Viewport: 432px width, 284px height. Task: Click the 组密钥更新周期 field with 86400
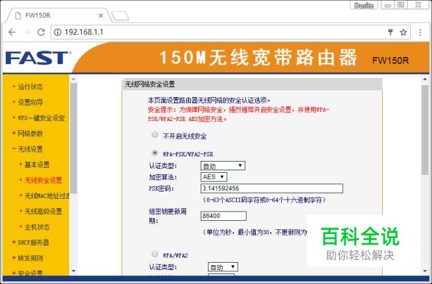click(x=223, y=216)
